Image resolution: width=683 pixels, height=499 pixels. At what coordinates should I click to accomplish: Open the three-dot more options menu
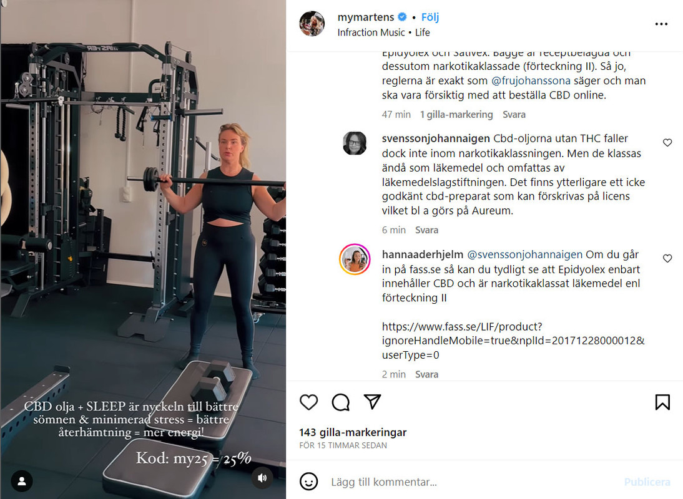point(661,24)
